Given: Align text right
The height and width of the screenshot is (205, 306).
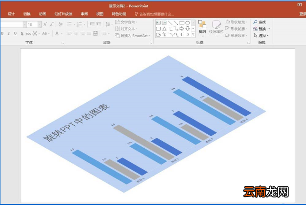Looking at the screenshot, I should tap(83, 33).
